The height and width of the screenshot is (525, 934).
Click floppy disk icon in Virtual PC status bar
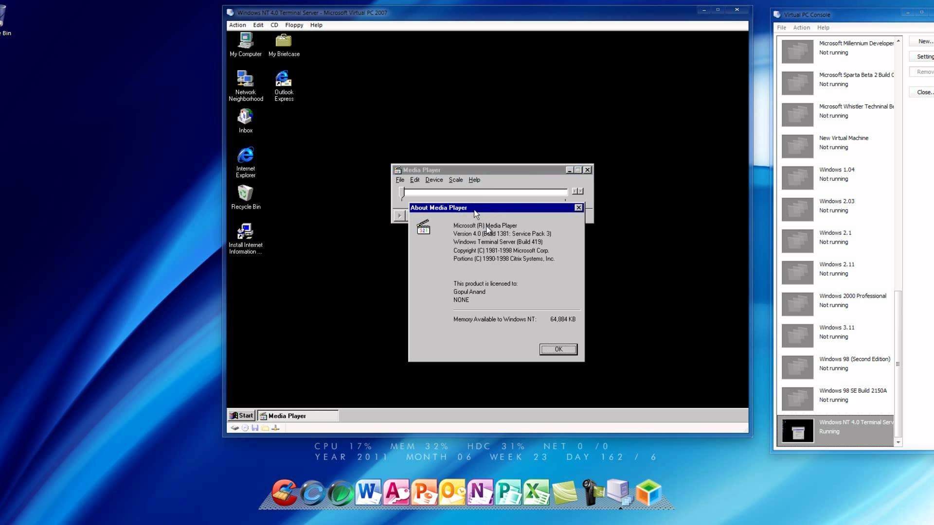255,428
